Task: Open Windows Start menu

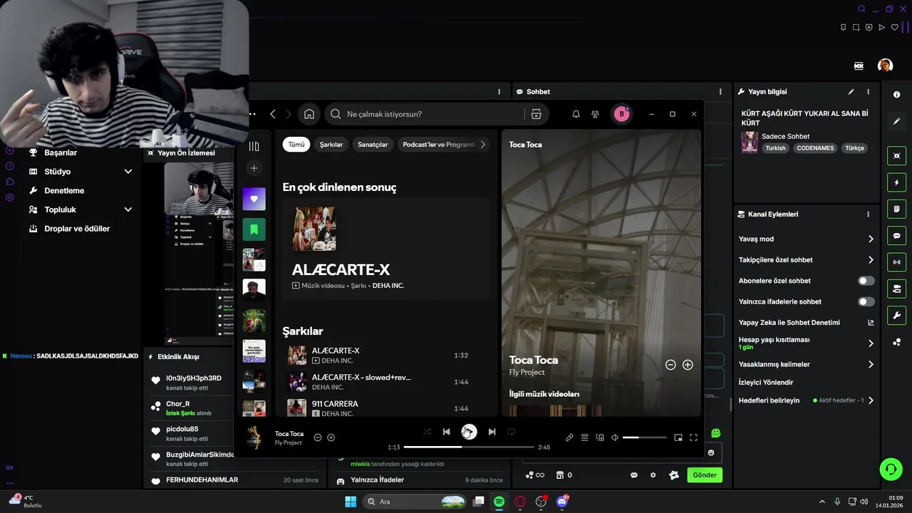Action: [x=351, y=502]
